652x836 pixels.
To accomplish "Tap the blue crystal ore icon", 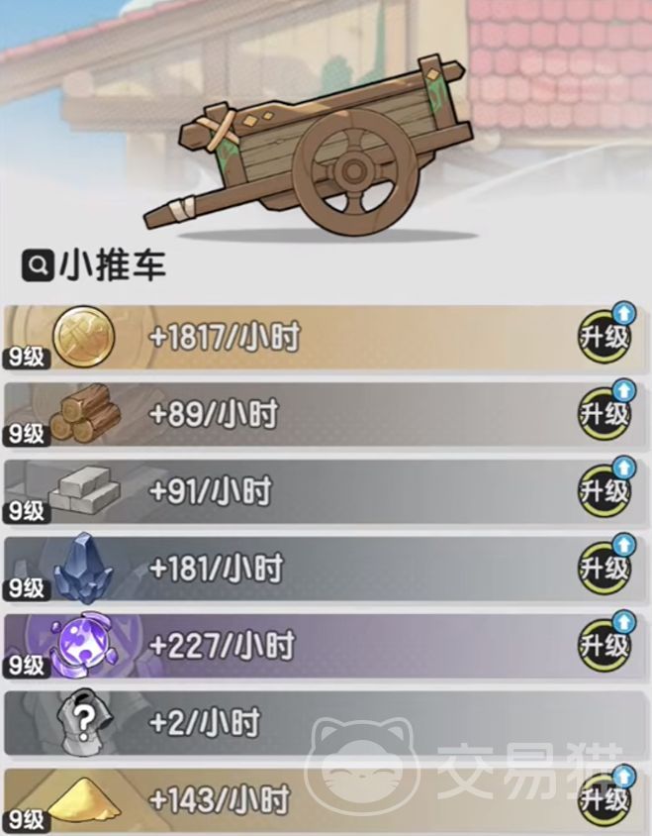I will [x=84, y=568].
